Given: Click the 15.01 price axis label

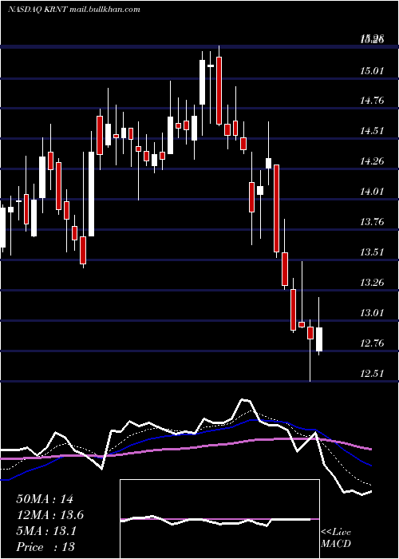Looking at the screenshot, I should click(x=372, y=70).
